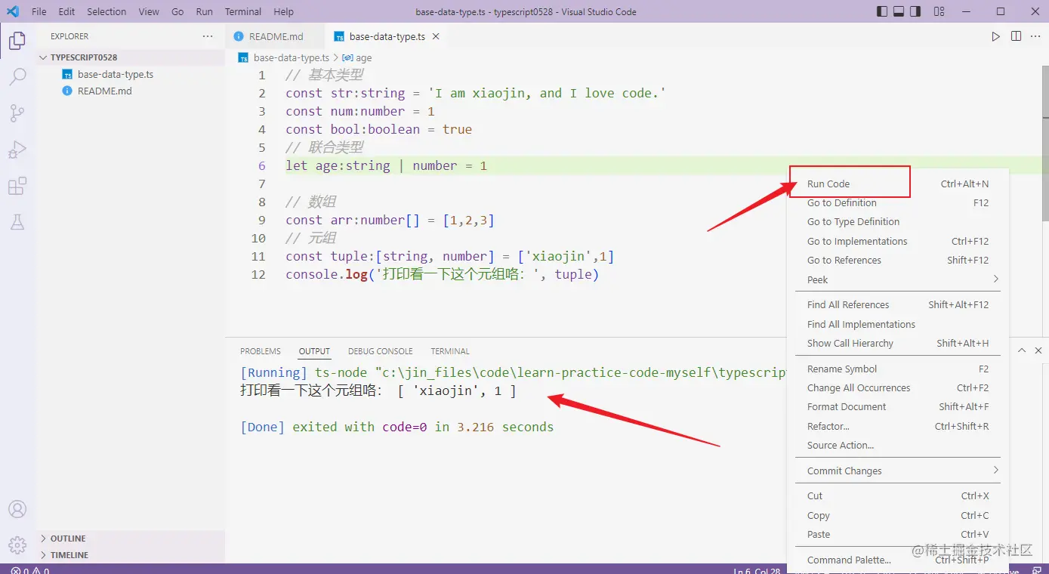Open the Terminal menu

tap(243, 11)
